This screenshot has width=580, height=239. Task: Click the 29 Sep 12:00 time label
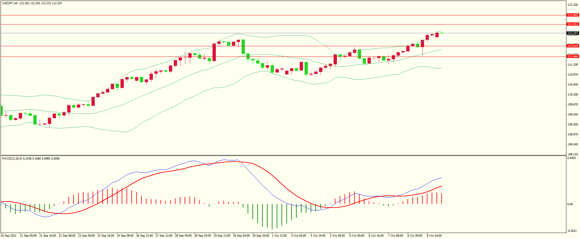222,236
